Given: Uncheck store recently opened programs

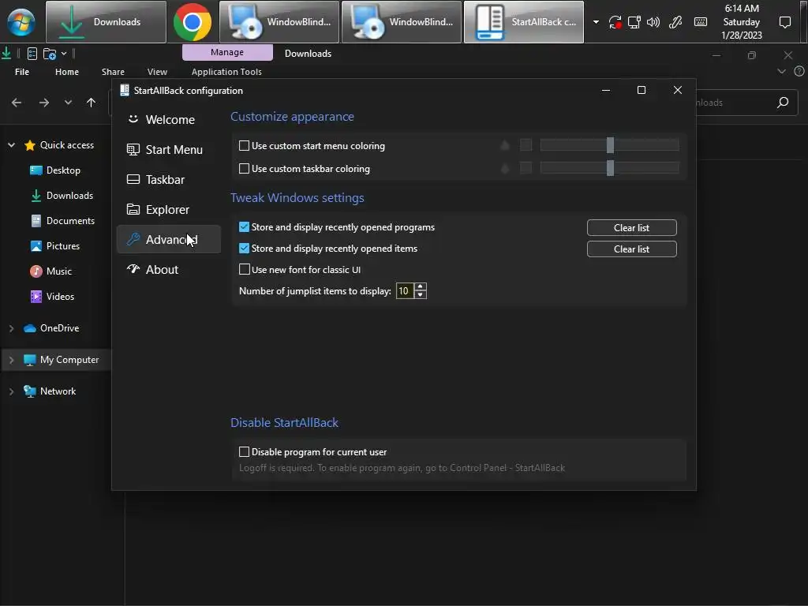Looking at the screenshot, I should 245,226.
